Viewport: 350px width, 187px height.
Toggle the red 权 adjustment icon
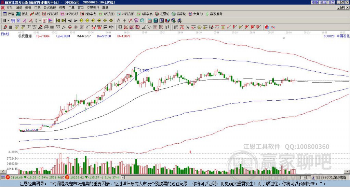click(x=44, y=21)
